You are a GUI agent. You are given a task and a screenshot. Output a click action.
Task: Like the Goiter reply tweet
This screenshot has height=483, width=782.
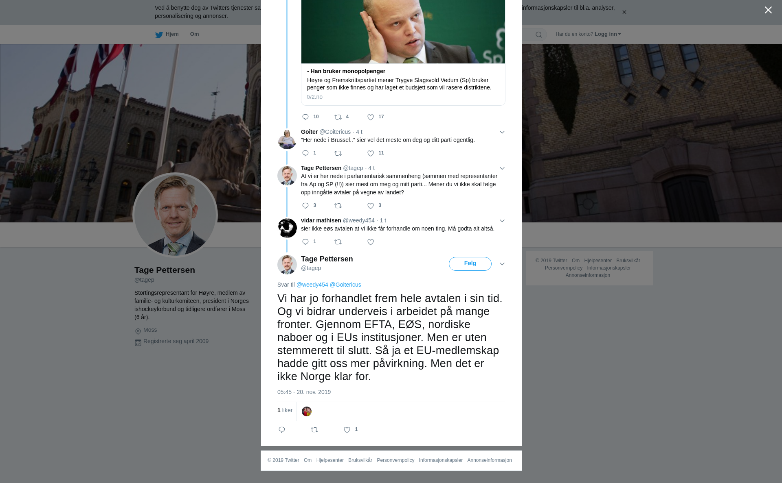tap(371, 153)
